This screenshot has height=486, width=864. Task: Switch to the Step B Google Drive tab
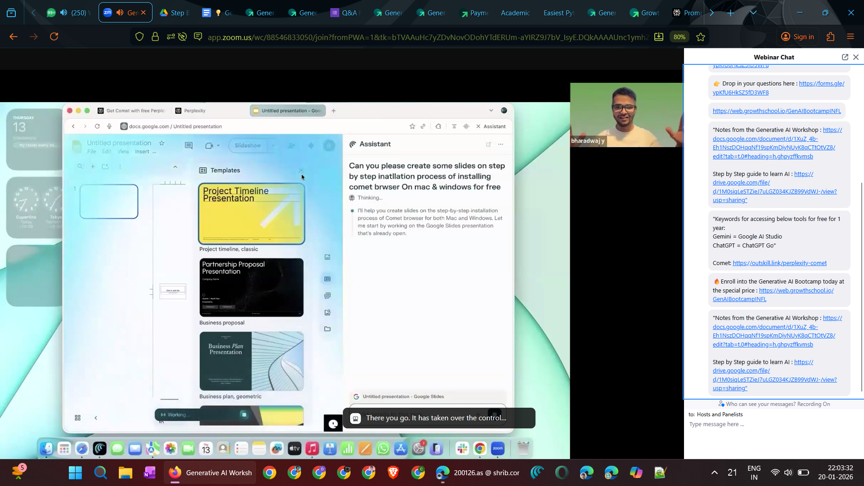pos(175,13)
